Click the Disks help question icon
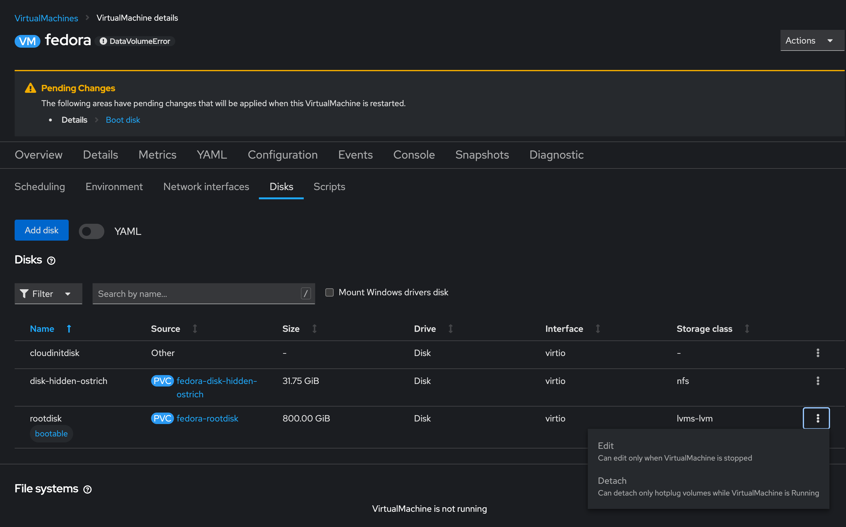This screenshot has height=527, width=846. tap(51, 261)
